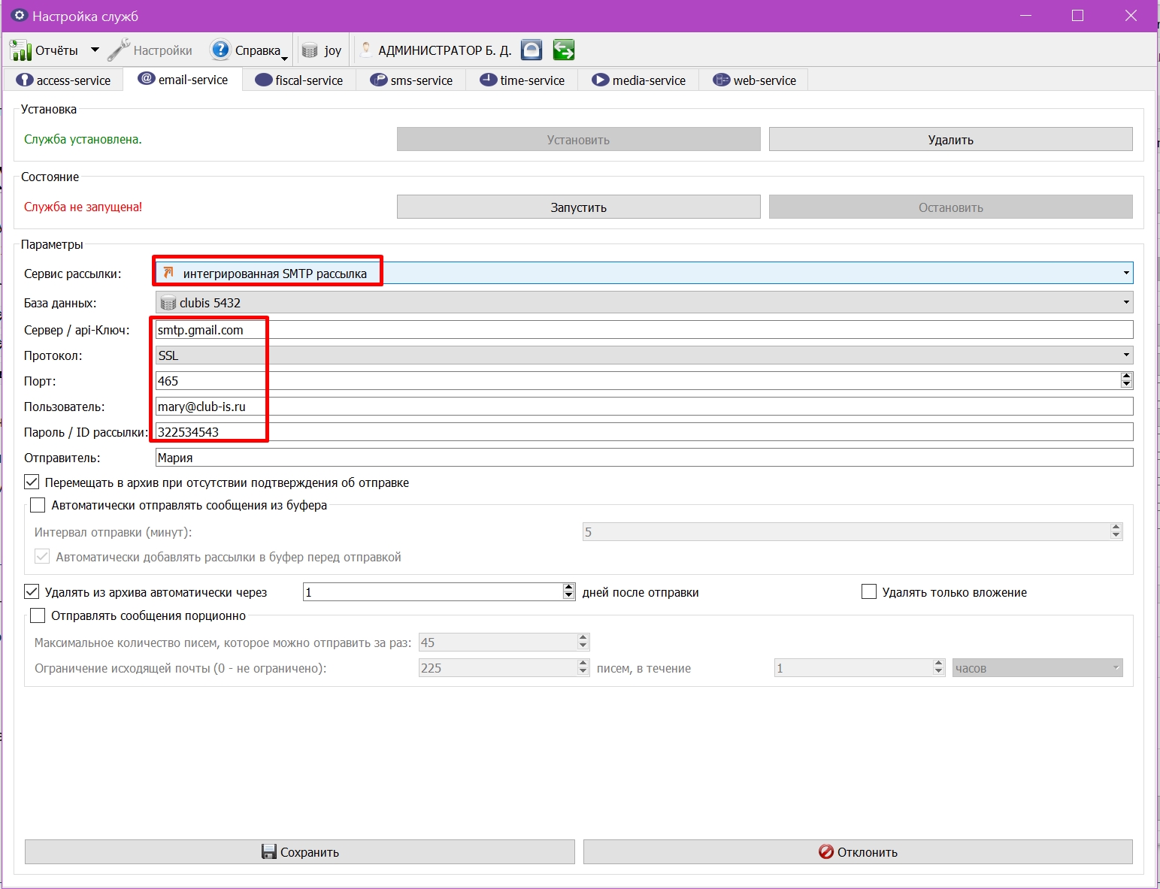The image size is (1160, 889).
Task: Open the База данных dropdown
Action: 644,302
